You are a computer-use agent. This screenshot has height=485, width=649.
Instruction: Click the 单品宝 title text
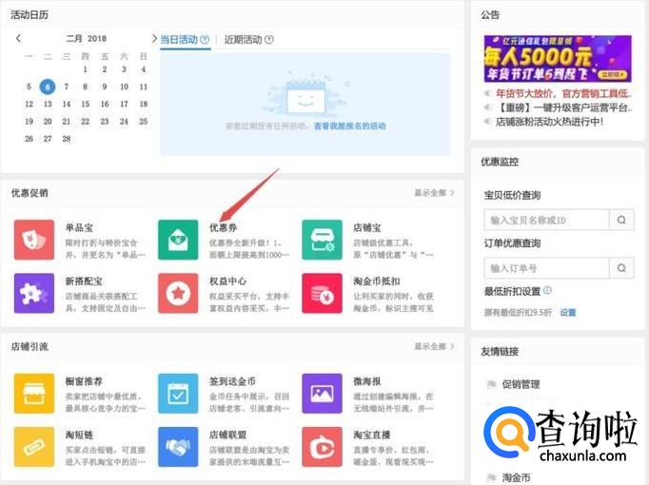(80, 227)
